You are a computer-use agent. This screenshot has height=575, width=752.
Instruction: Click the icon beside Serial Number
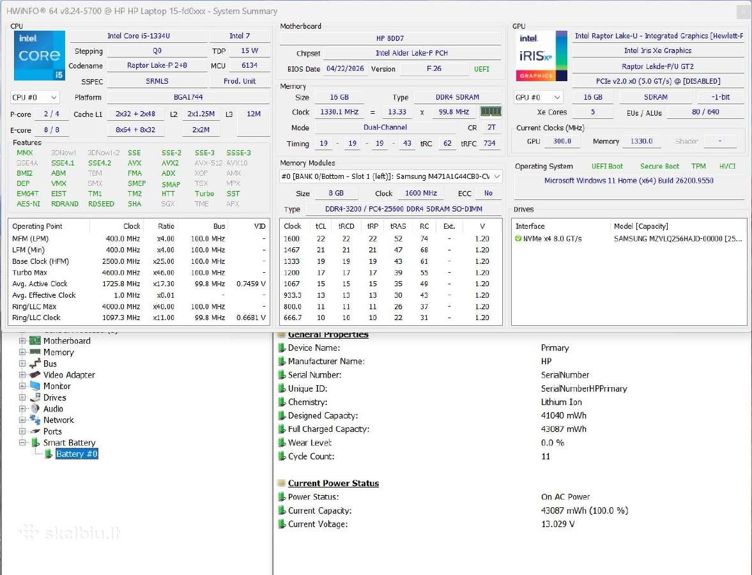click(282, 374)
